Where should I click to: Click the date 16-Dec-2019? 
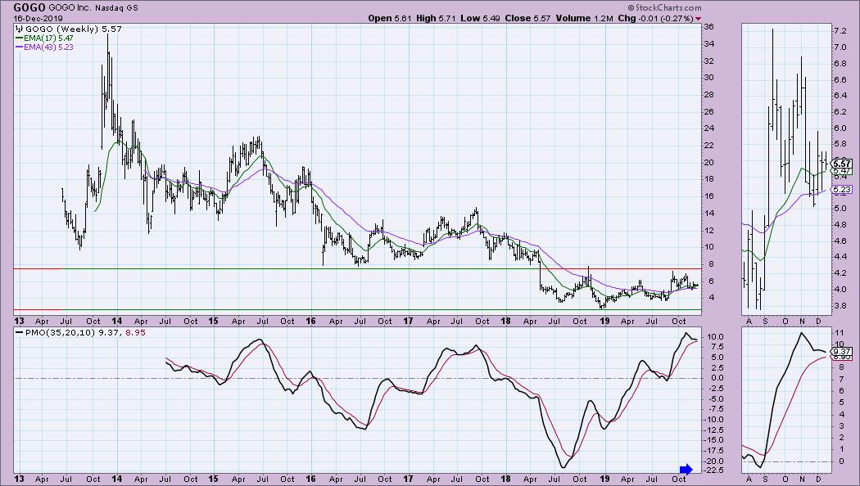[x=36, y=18]
